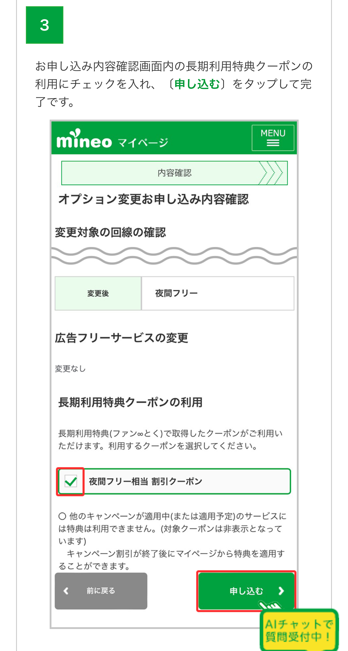Click the 夜間フリー table value cell
This screenshot has width=348, height=651.
pos(218,293)
